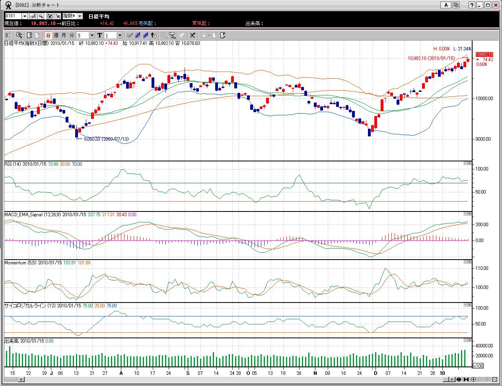Minimize the MACD indicator panel
Image resolution: width=502 pixels, height=386 pixels.
[465, 214]
